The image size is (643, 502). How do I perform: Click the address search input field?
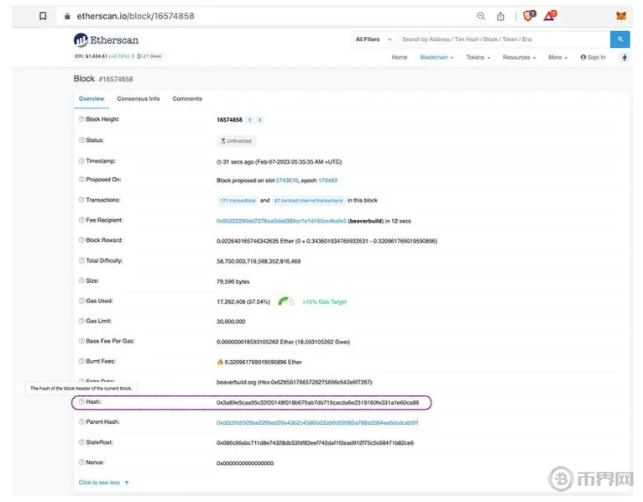tap(502, 39)
